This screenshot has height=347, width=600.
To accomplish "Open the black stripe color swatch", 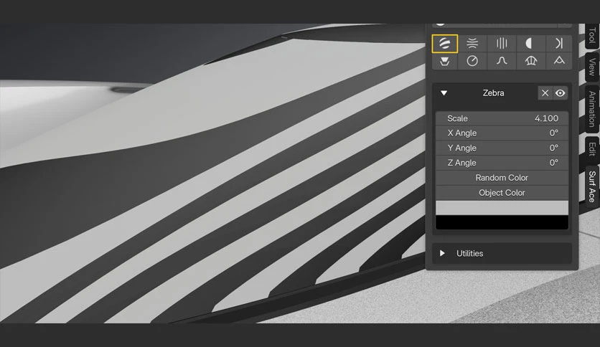I will coord(502,222).
